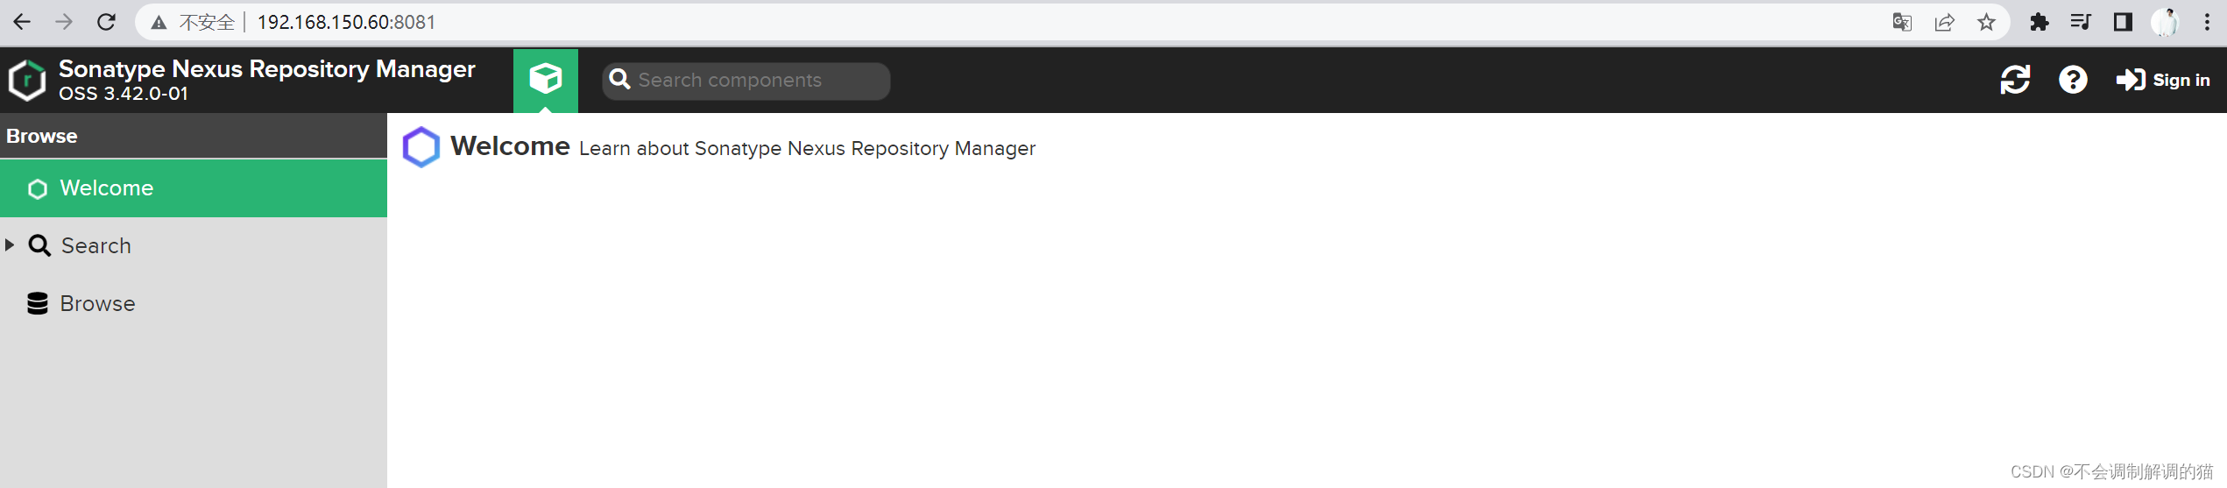Open the Browse cube icon in header
This screenshot has width=2227, height=488.
coord(545,80)
